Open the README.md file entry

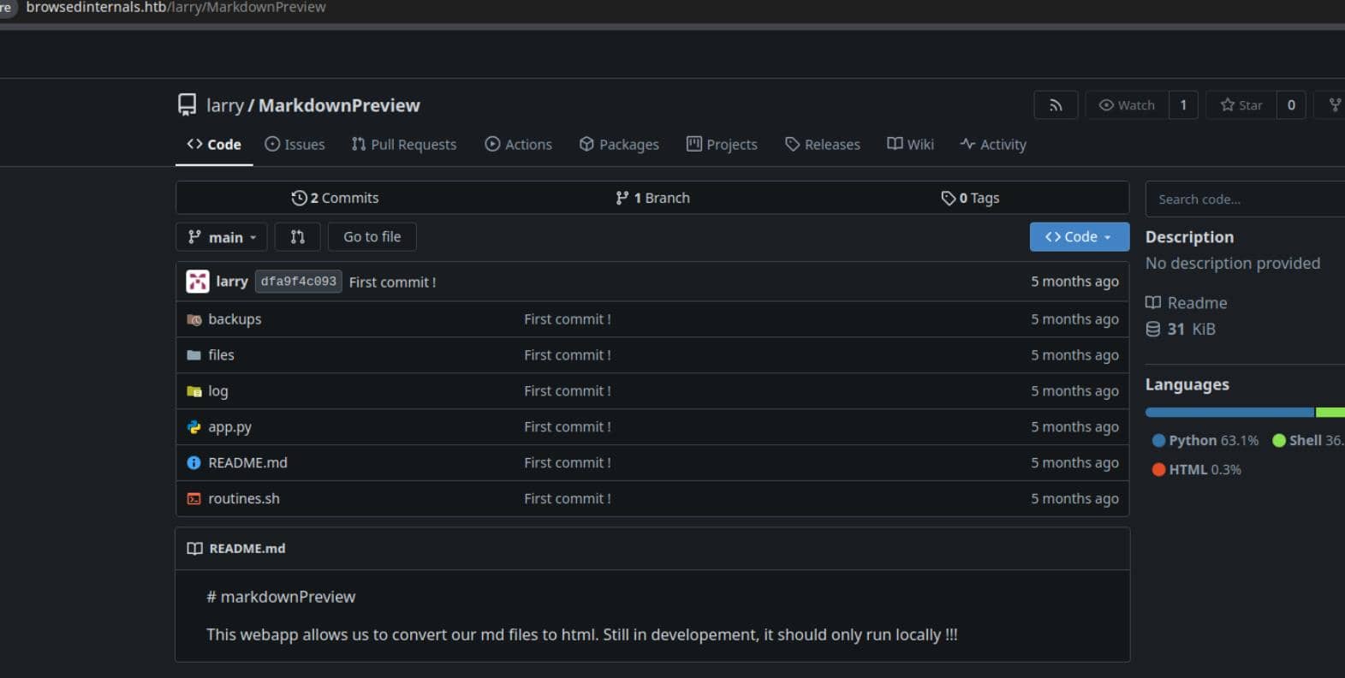(x=247, y=463)
